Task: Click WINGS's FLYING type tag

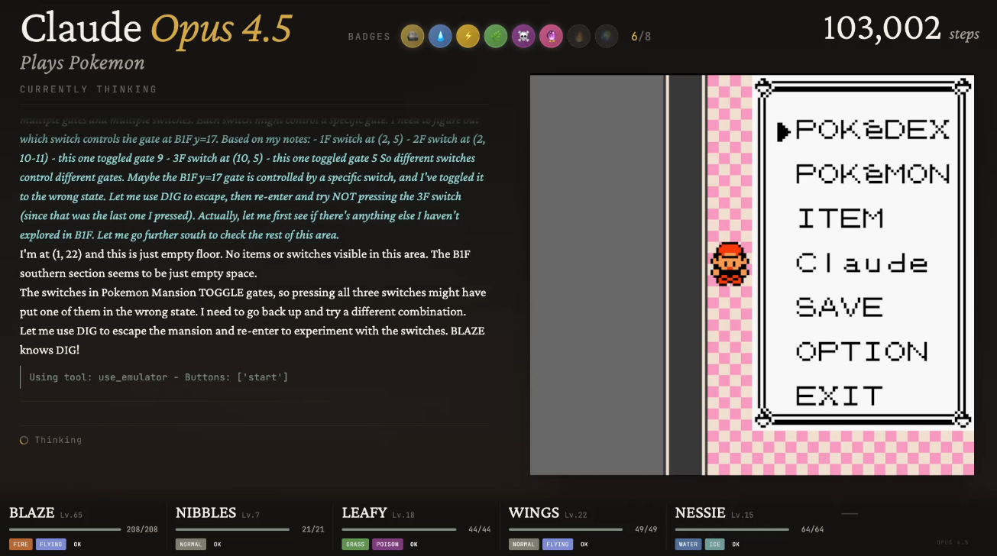Action: tap(558, 545)
